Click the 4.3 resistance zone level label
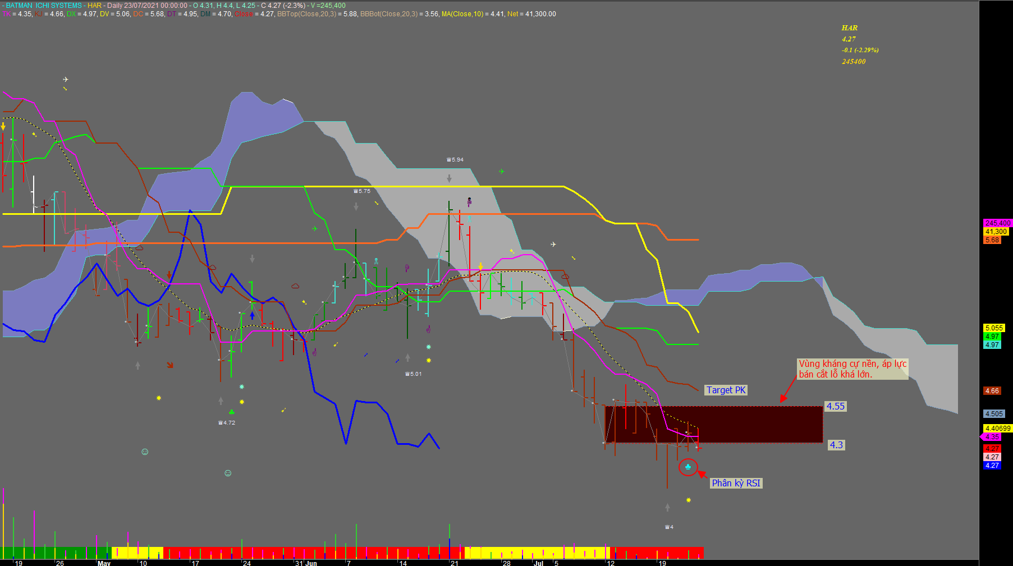 [x=836, y=445]
